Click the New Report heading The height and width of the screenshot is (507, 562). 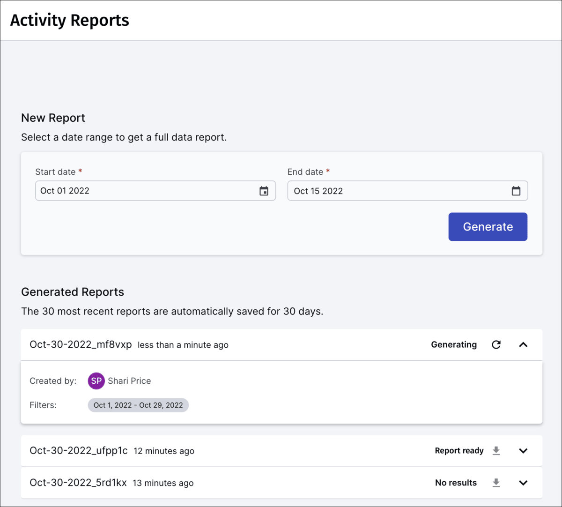pyautogui.click(x=53, y=118)
